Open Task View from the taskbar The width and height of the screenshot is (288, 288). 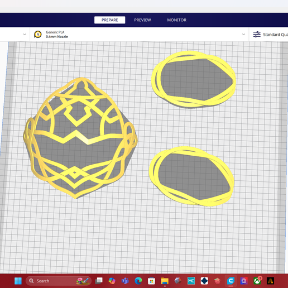pyautogui.click(x=99, y=281)
